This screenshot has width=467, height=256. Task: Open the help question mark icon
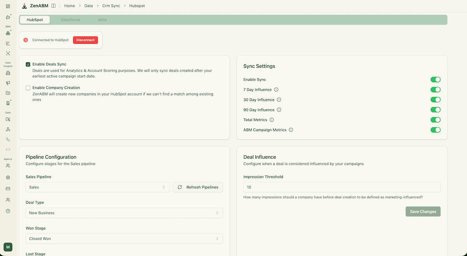tap(8, 211)
